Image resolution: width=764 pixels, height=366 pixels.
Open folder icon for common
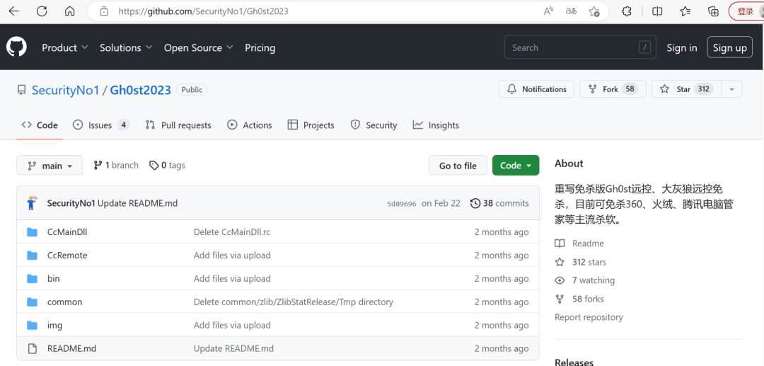point(32,302)
